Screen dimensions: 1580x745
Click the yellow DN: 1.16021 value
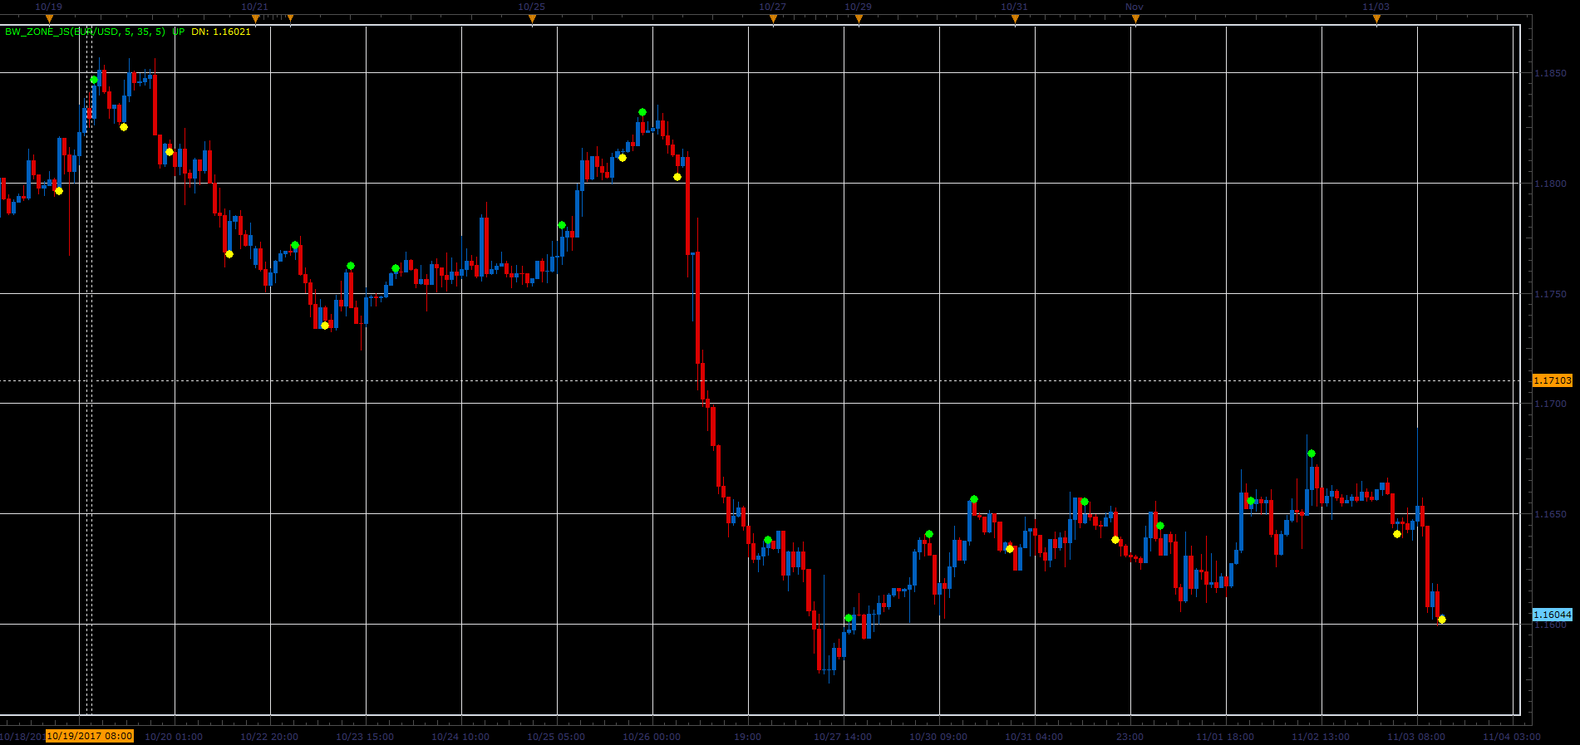pos(221,32)
